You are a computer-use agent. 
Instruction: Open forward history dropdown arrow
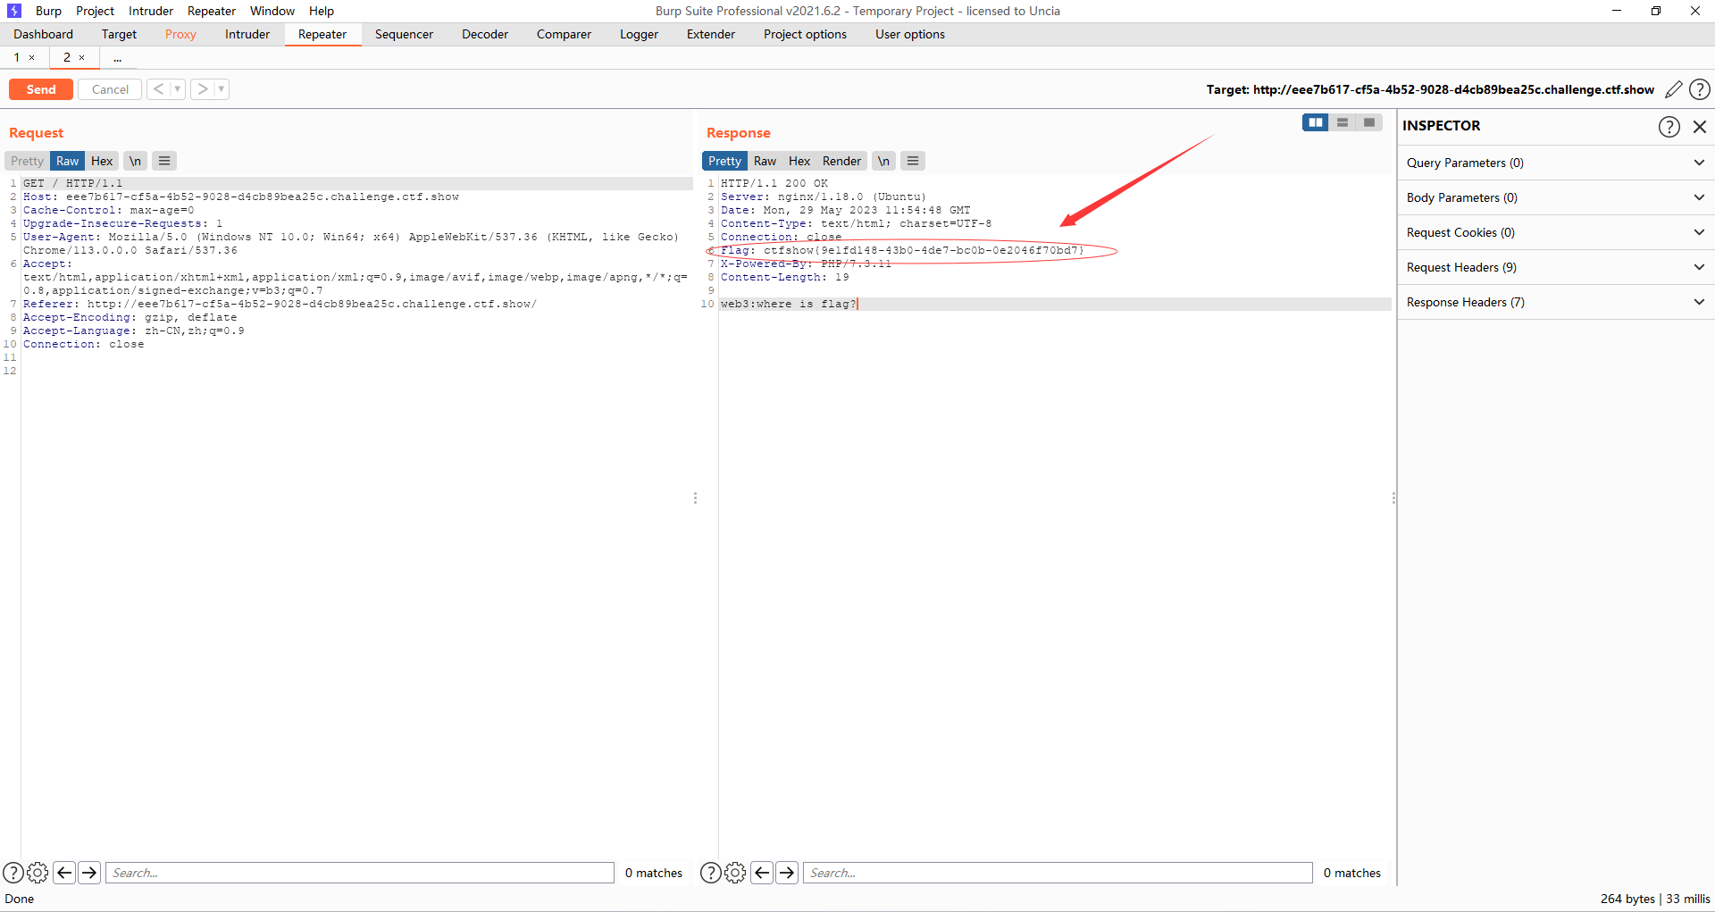coord(222,89)
